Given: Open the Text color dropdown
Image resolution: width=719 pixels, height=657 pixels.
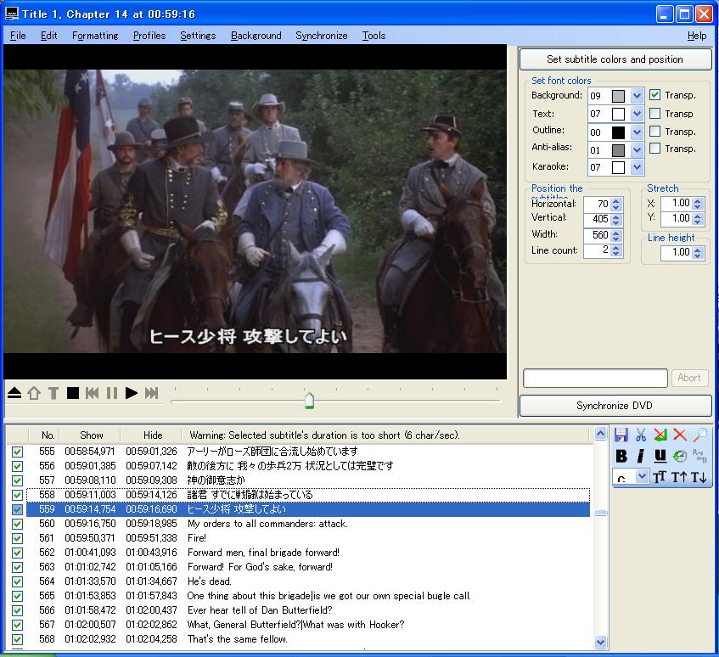Looking at the screenshot, I should point(637,114).
